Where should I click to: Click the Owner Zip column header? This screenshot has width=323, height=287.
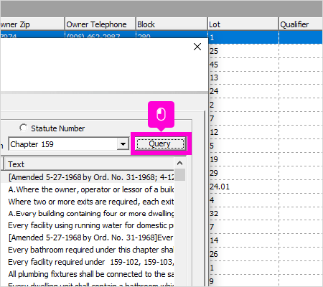(x=32, y=24)
